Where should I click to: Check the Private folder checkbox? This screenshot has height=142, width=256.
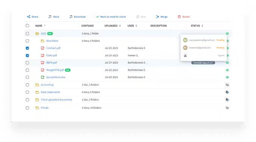click(x=27, y=108)
